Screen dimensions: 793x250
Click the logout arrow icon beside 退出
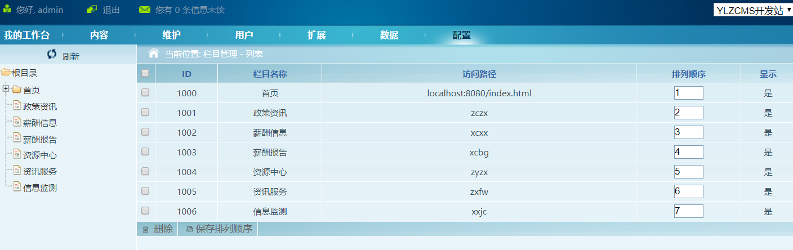coord(92,10)
